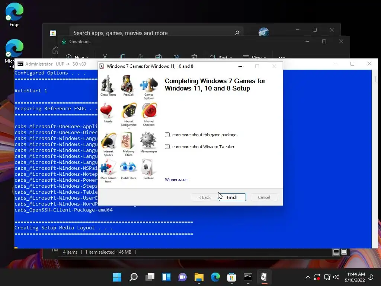The image size is (381, 286).
Task: Click the Share icon in Downloads toolbar
Action: tap(176, 57)
